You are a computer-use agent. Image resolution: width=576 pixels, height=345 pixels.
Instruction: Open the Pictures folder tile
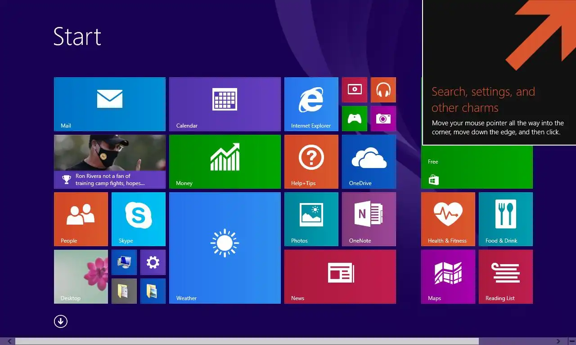coord(153,291)
